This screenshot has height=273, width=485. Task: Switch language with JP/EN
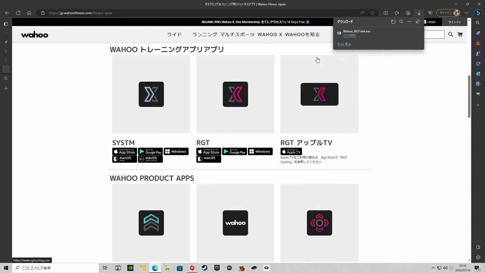point(432,22)
